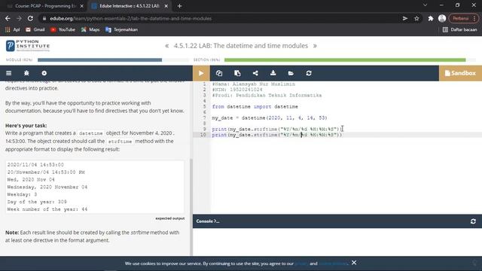Screen dimensions: 482x271
Task: Open the settings gear in left panel
Action: point(44,73)
